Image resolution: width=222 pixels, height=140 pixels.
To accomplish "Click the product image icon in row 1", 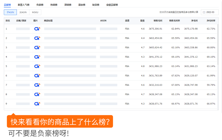I will (37, 29).
